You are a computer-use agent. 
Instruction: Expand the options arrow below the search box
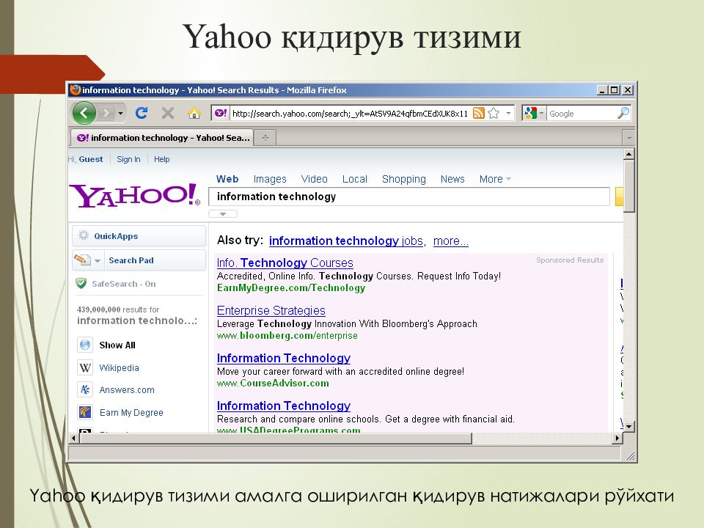pos(223,213)
